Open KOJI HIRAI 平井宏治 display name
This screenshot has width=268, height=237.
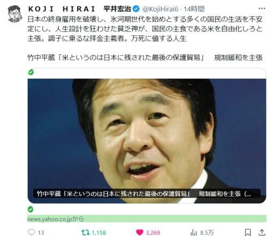80,9
